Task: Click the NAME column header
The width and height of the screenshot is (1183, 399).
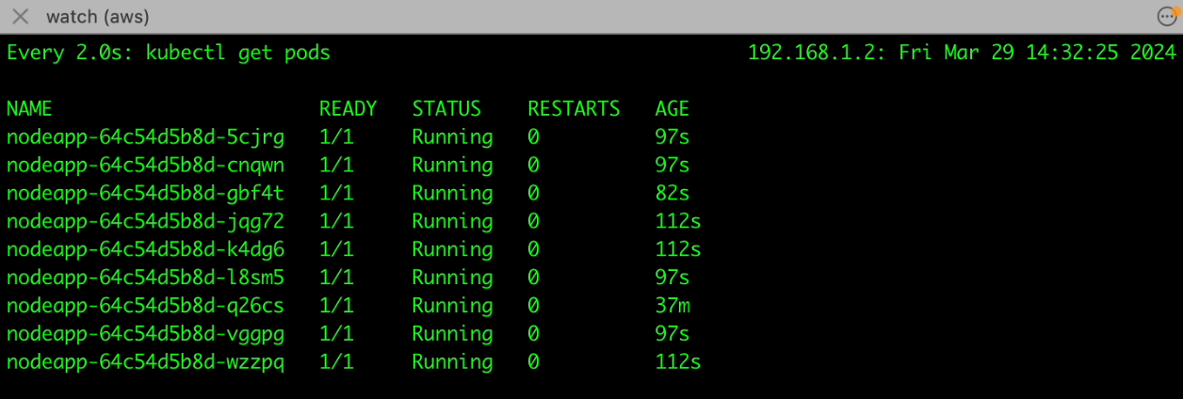Action: click(x=29, y=109)
